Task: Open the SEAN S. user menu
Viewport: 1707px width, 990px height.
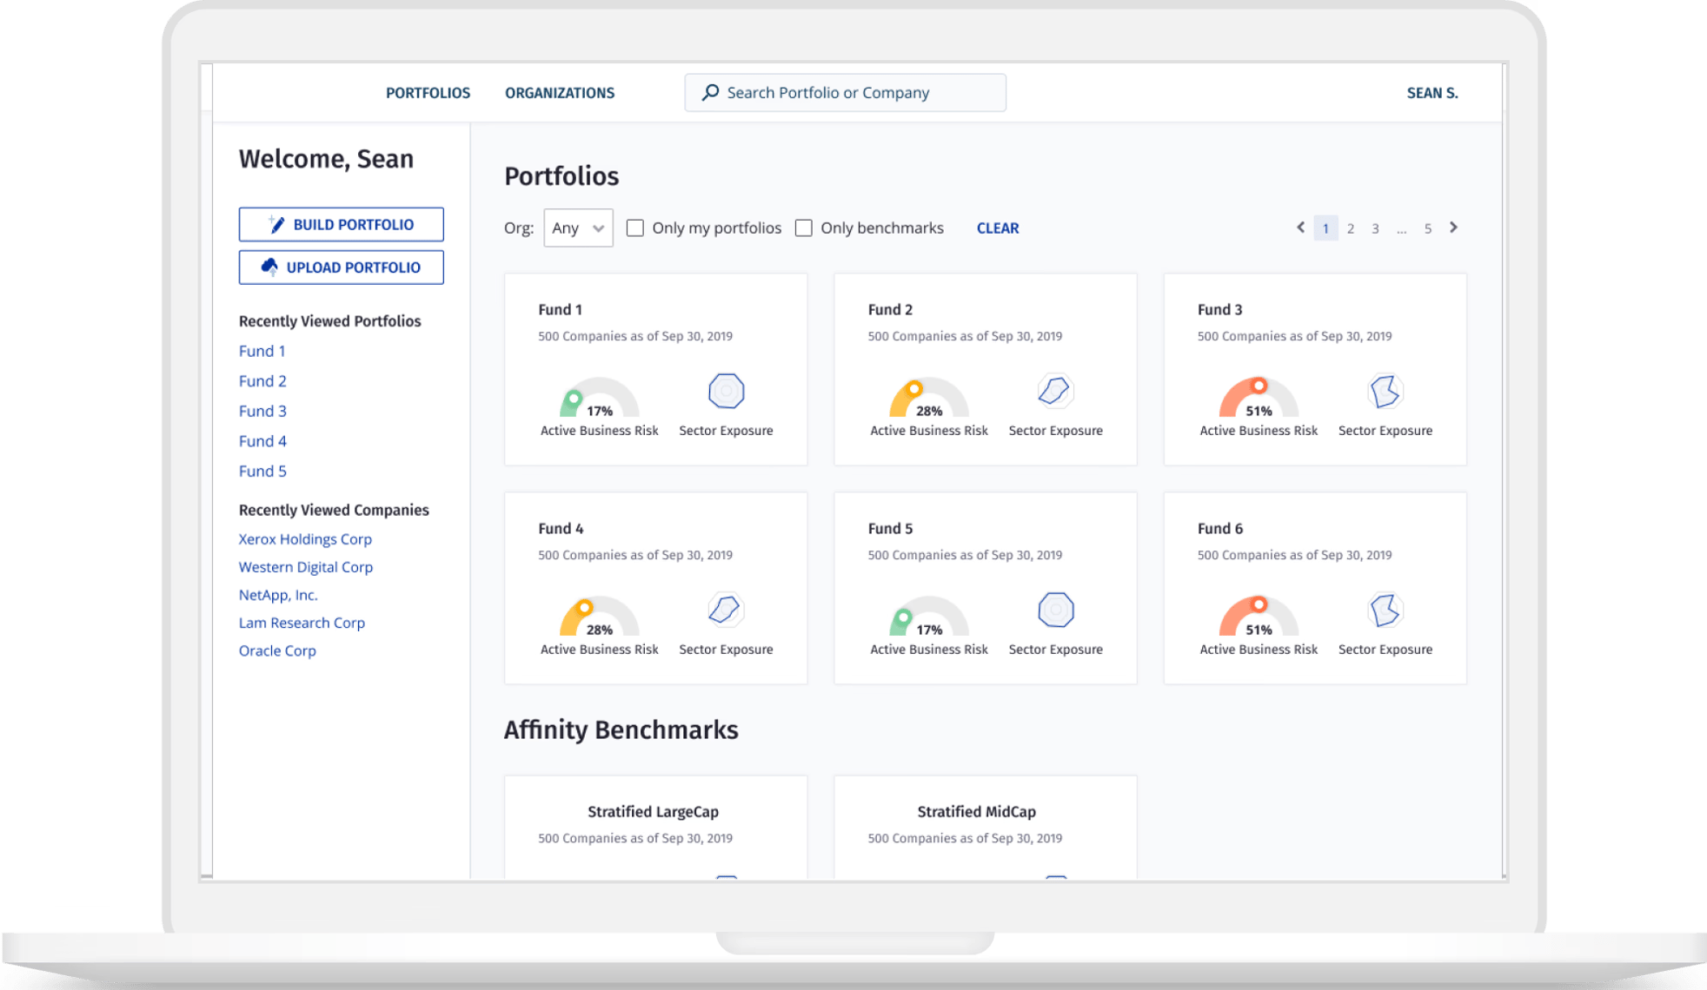Action: pos(1431,93)
